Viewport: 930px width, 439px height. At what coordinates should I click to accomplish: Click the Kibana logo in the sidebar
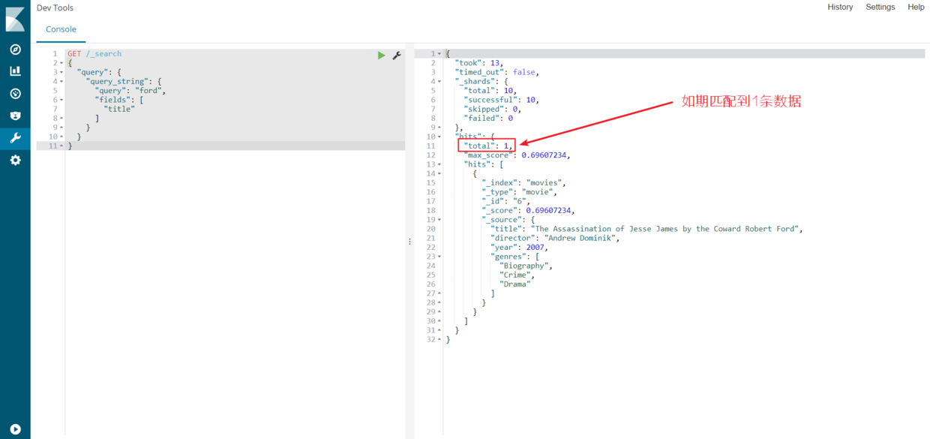[15, 20]
